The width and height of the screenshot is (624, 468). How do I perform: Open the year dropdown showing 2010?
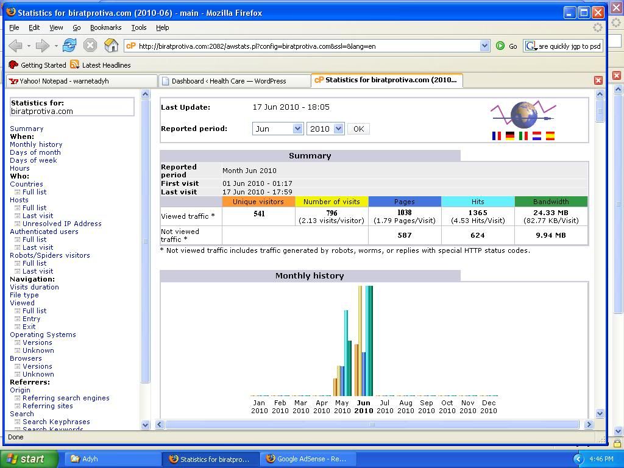325,129
